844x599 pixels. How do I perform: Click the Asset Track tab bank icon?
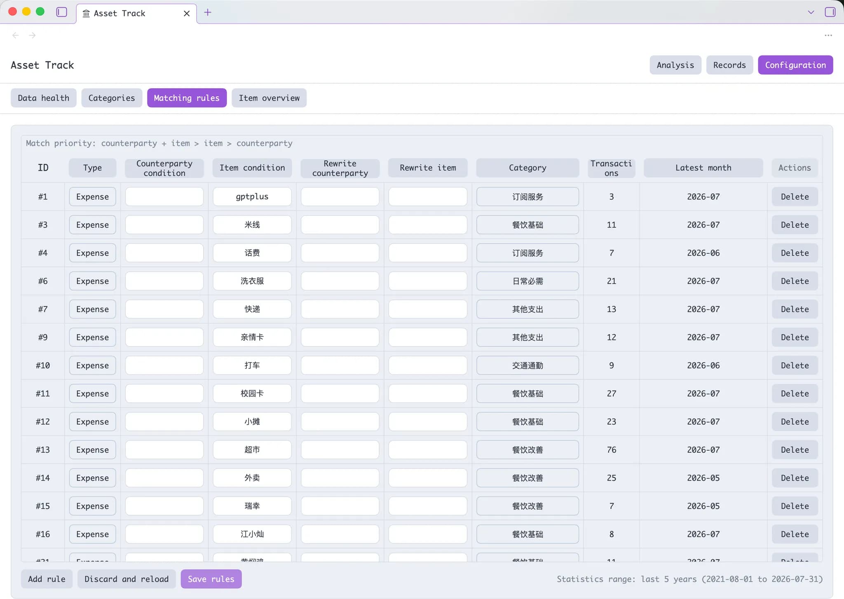coord(86,14)
